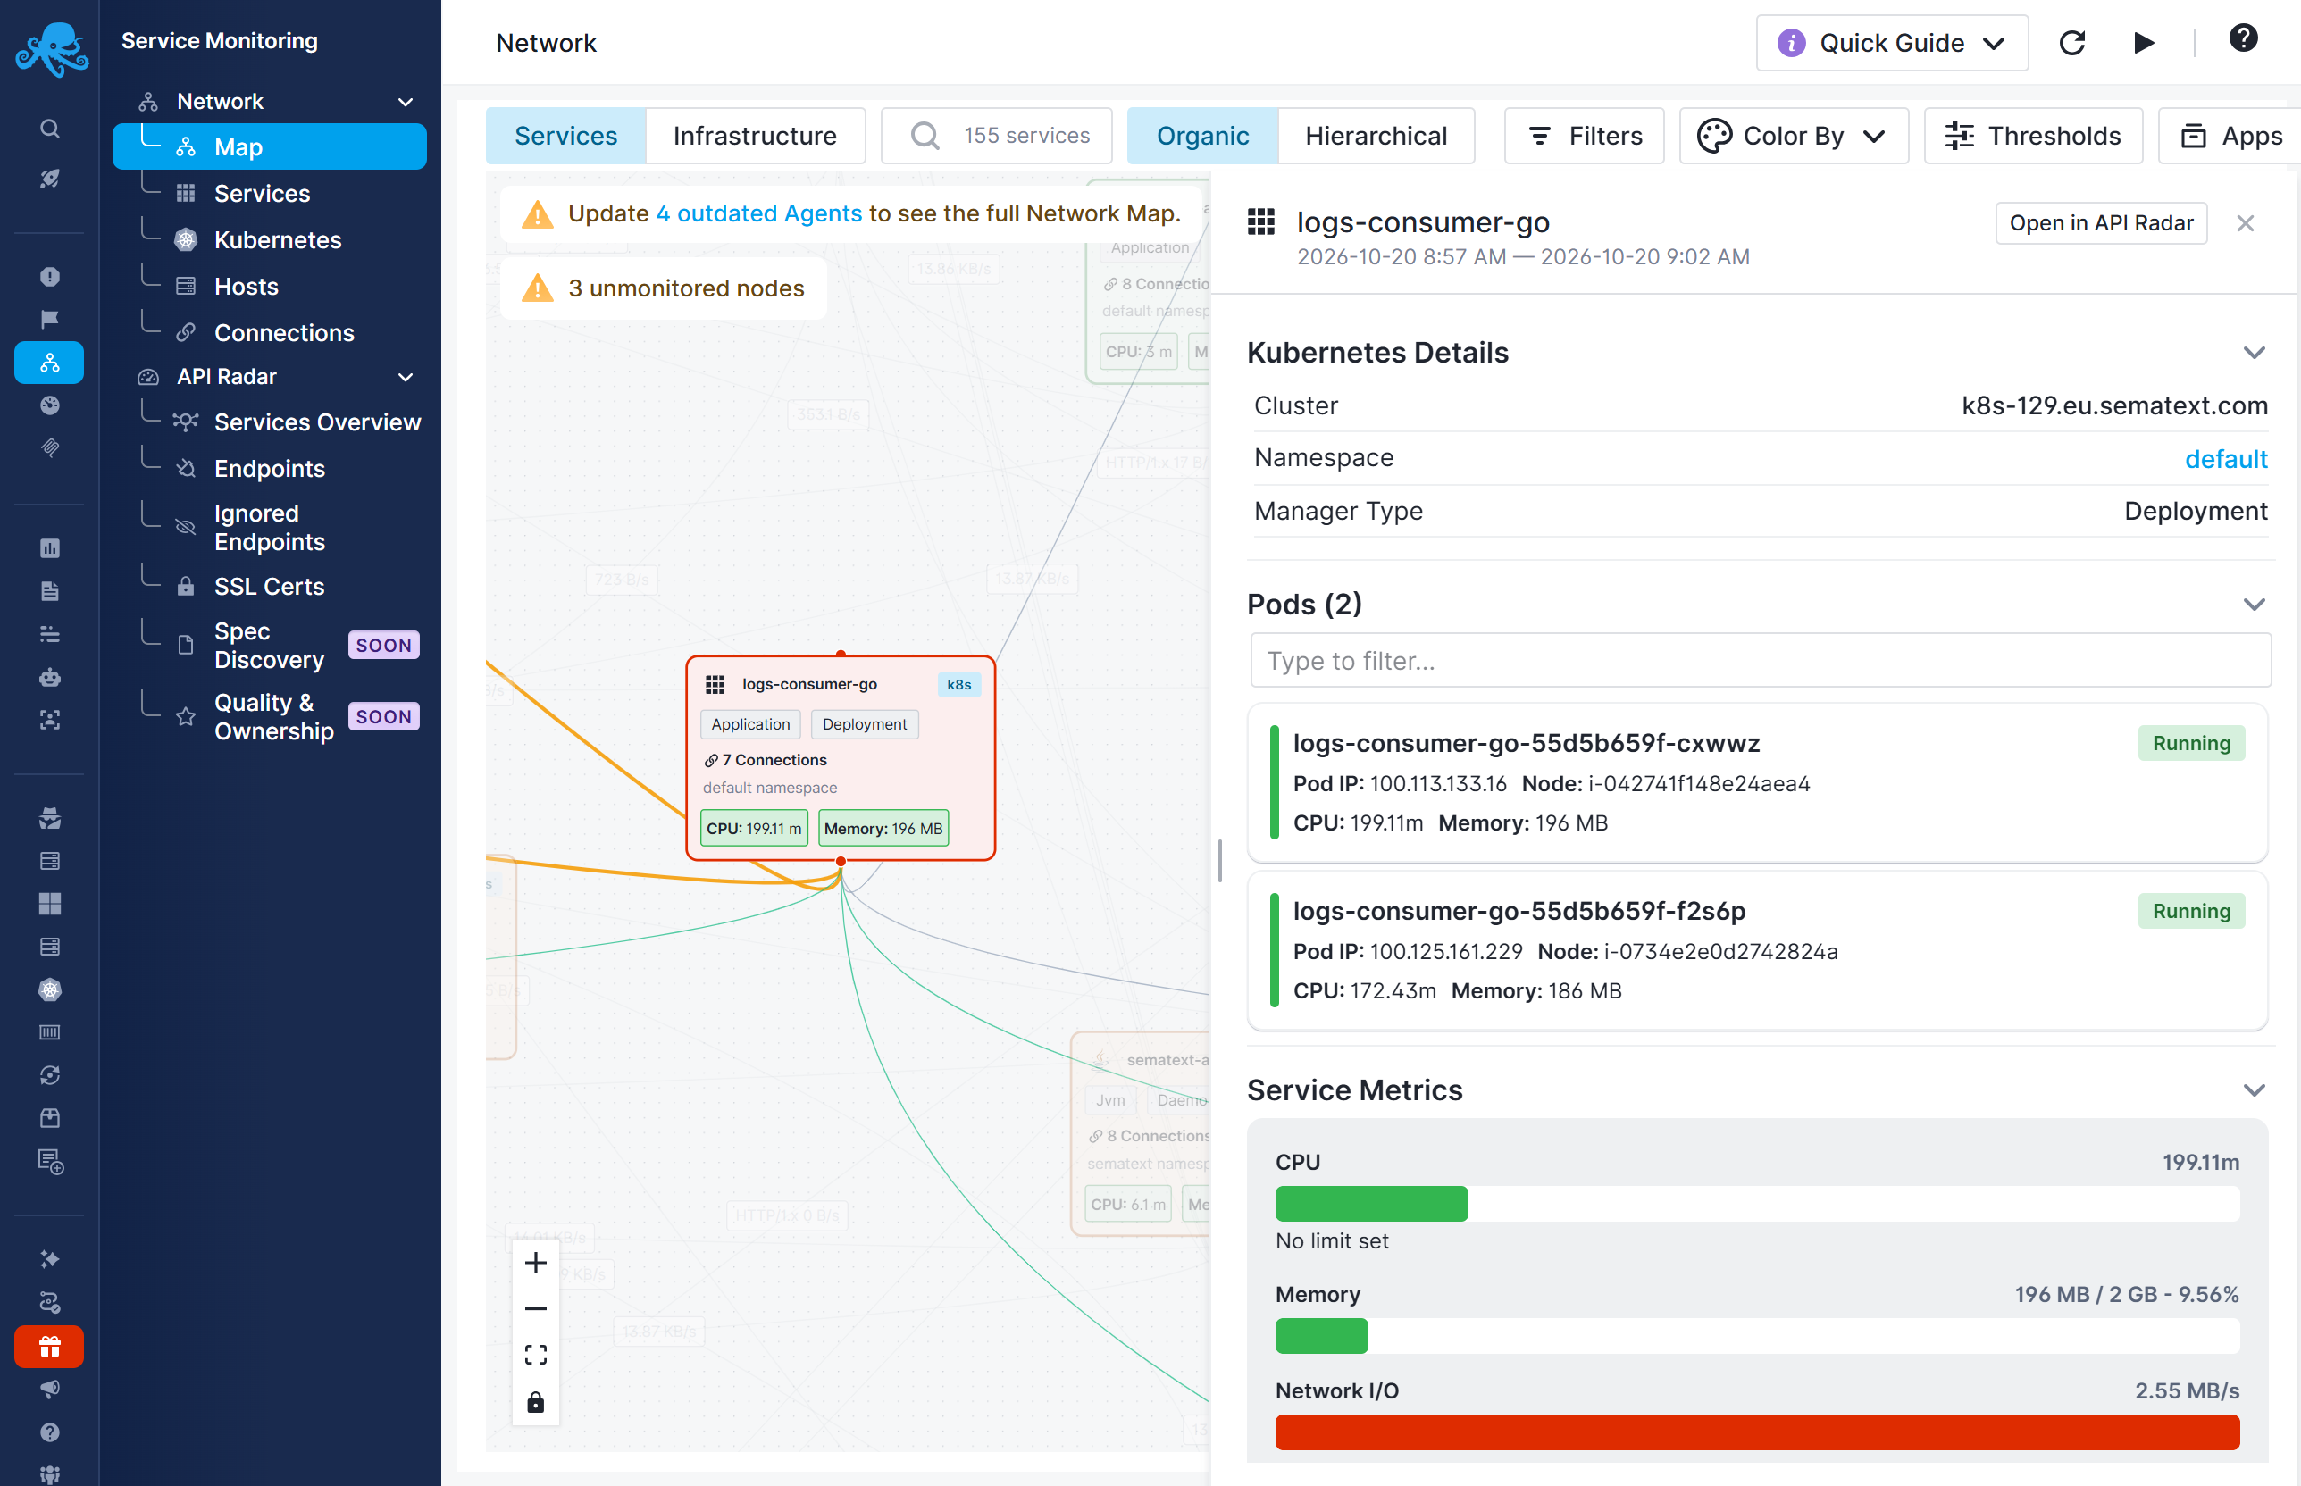2301x1486 pixels.
Task: Open Kubernetes in the sidebar menu
Action: coord(276,240)
